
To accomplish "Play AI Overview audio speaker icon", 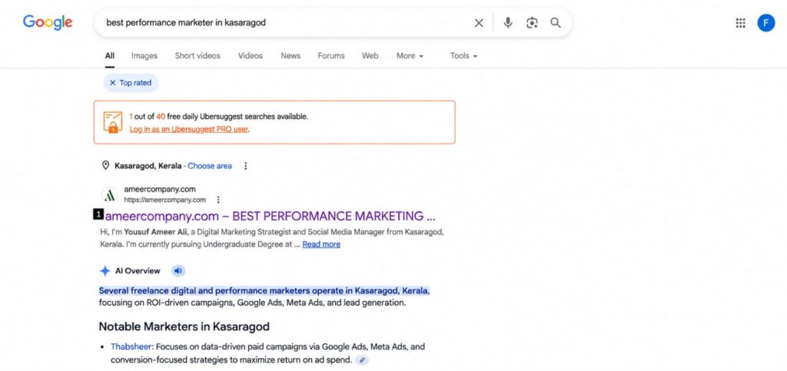I will click(178, 270).
